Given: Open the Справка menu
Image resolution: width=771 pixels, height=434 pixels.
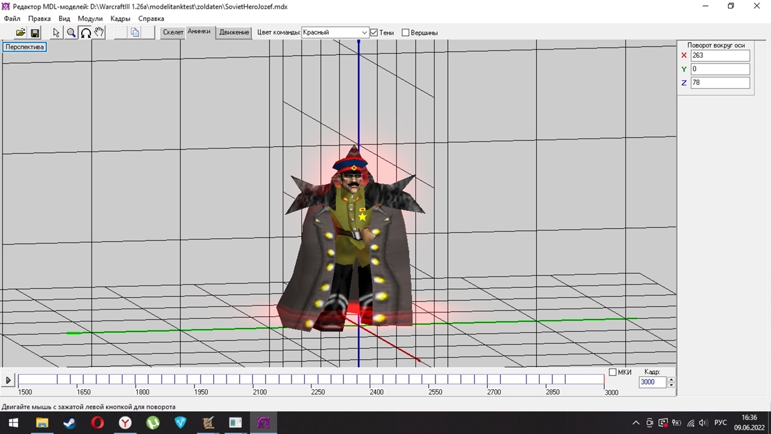Looking at the screenshot, I should (151, 19).
